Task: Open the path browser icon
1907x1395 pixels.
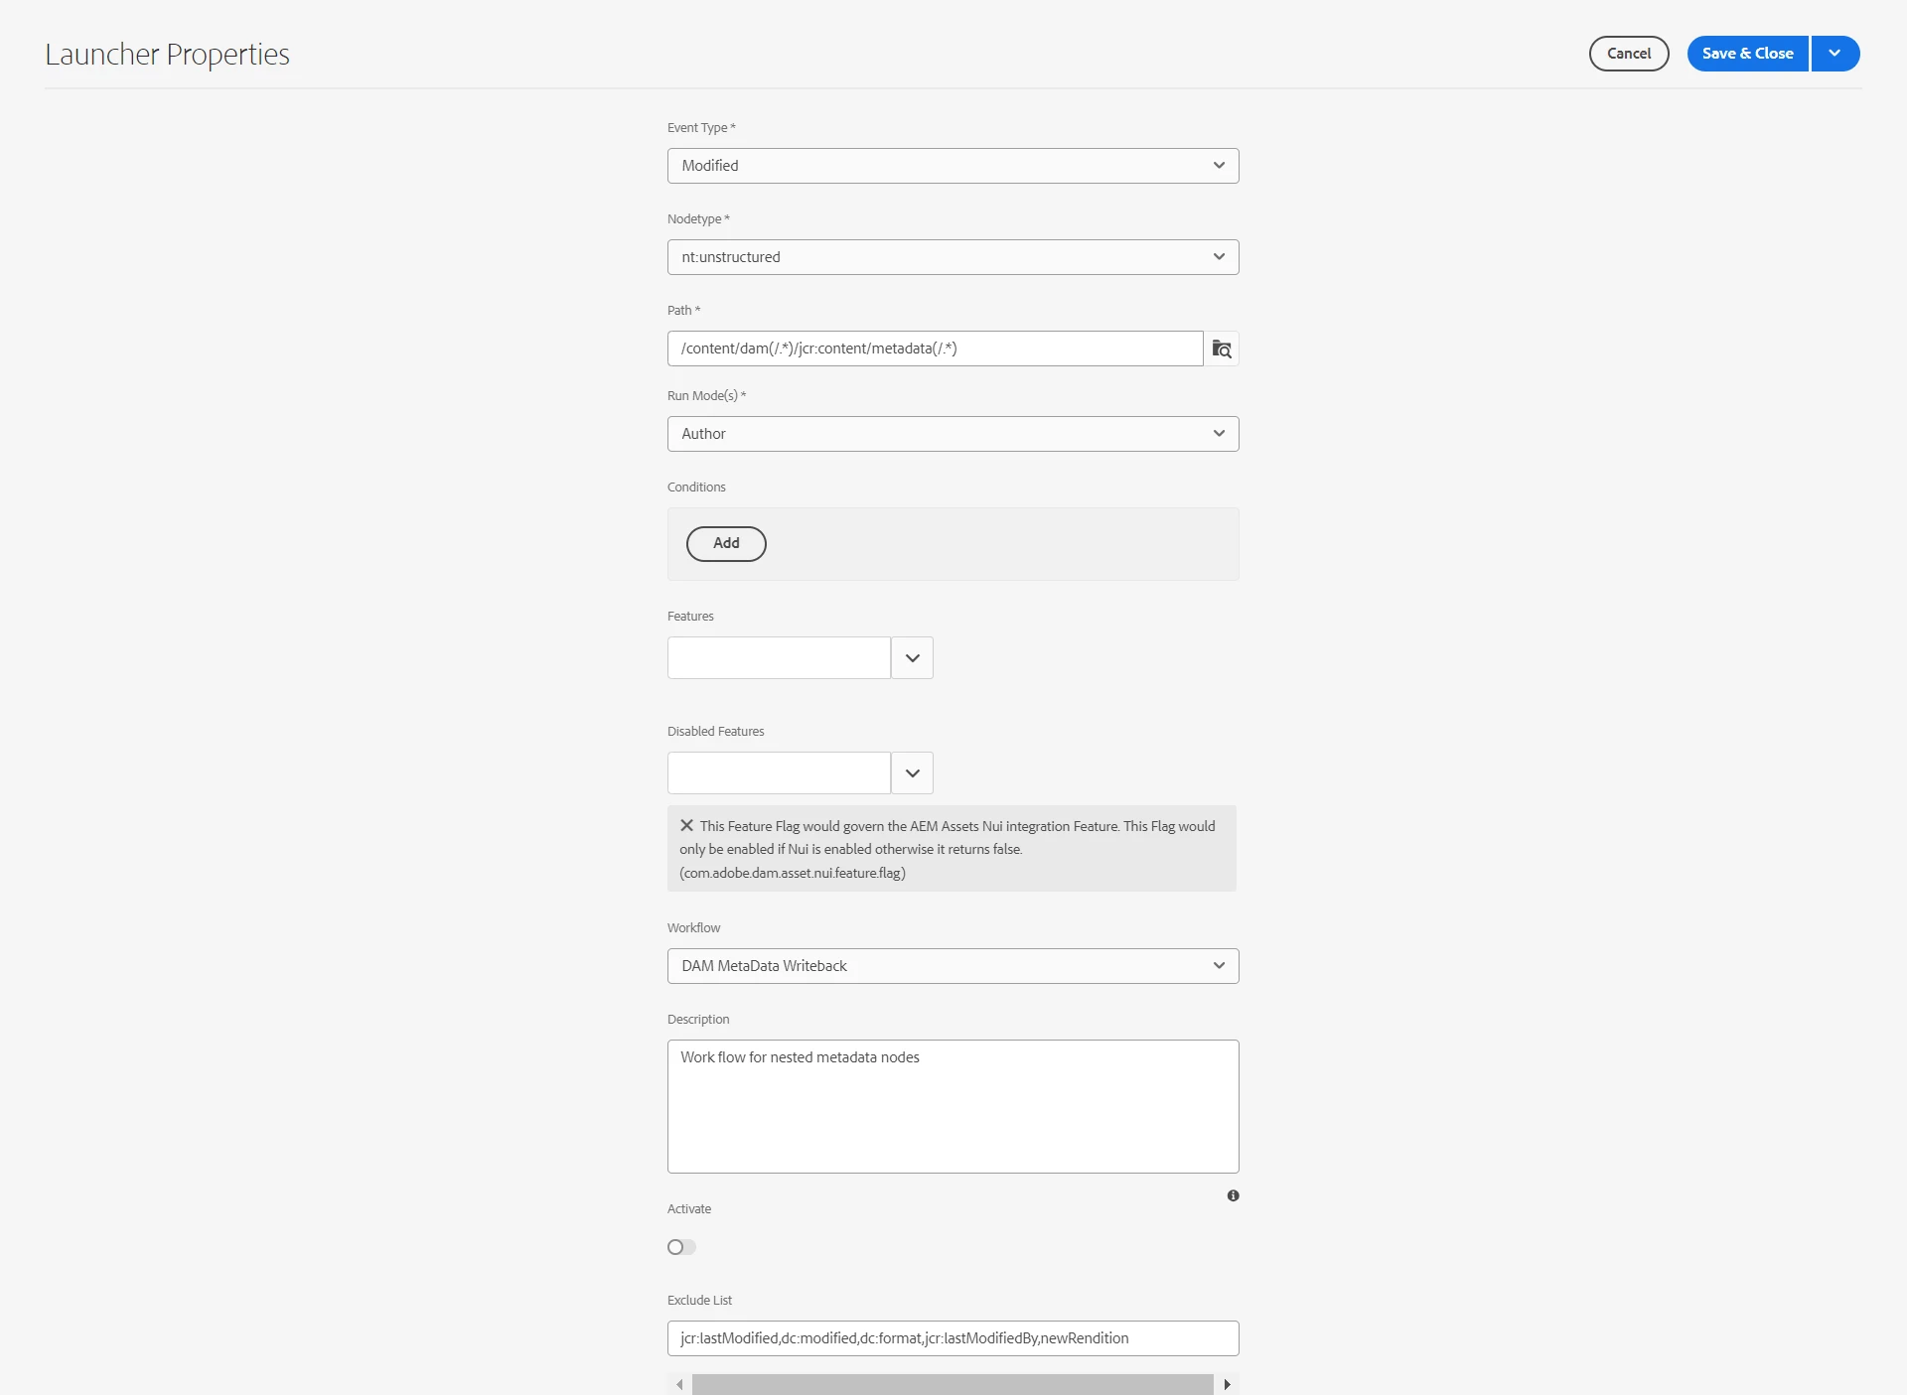Action: (1222, 349)
